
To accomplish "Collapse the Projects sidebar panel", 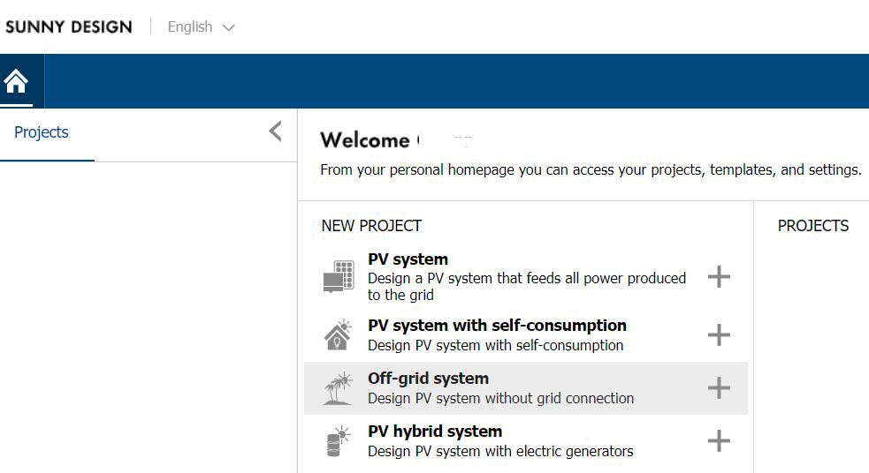I will [x=275, y=132].
